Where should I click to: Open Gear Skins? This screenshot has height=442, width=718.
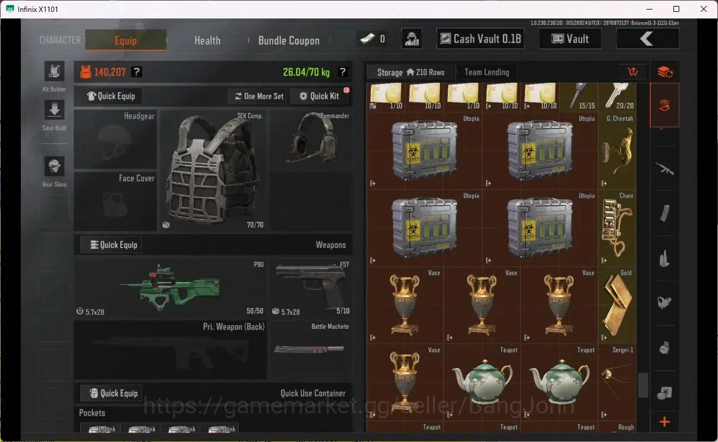coord(54,166)
